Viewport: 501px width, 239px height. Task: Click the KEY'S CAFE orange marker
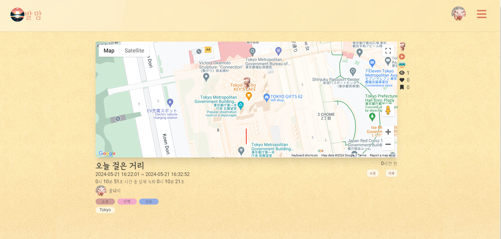click(249, 96)
